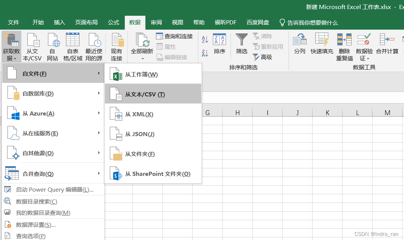
Task: Click 分列 (Text to Columns)
Action: click(300, 43)
